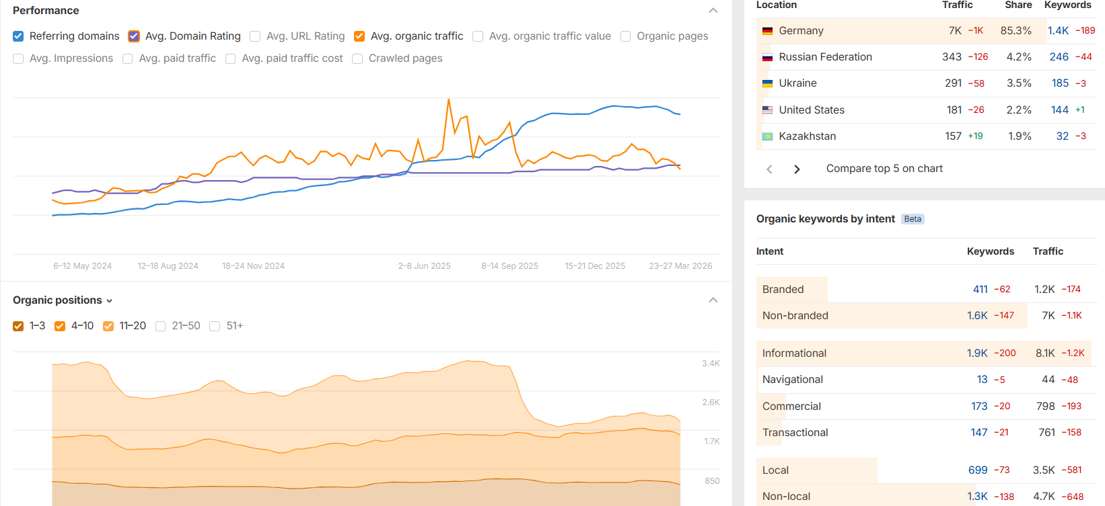This screenshot has width=1105, height=506.
Task: Collapse the Organic positions chart section
Action: (x=713, y=300)
